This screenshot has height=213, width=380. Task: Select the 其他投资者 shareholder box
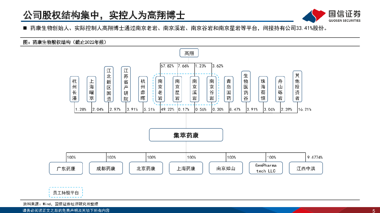297,87
